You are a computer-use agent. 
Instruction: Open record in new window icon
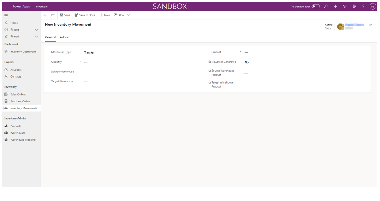(x=53, y=15)
